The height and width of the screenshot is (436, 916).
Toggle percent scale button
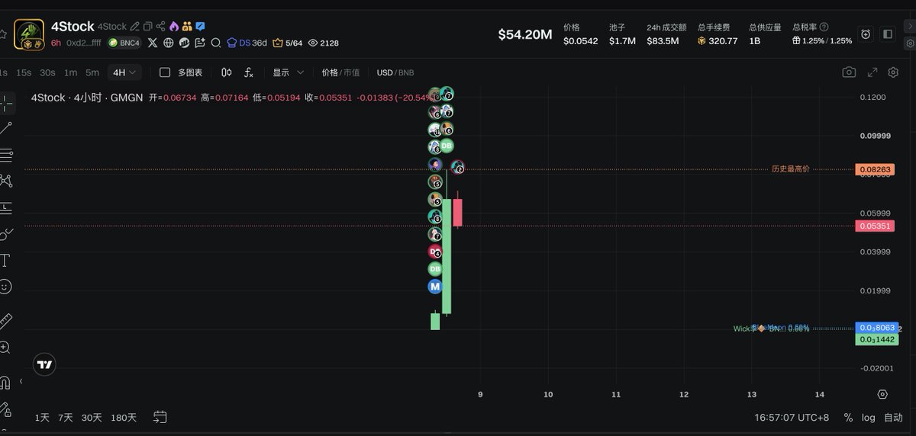click(x=848, y=418)
